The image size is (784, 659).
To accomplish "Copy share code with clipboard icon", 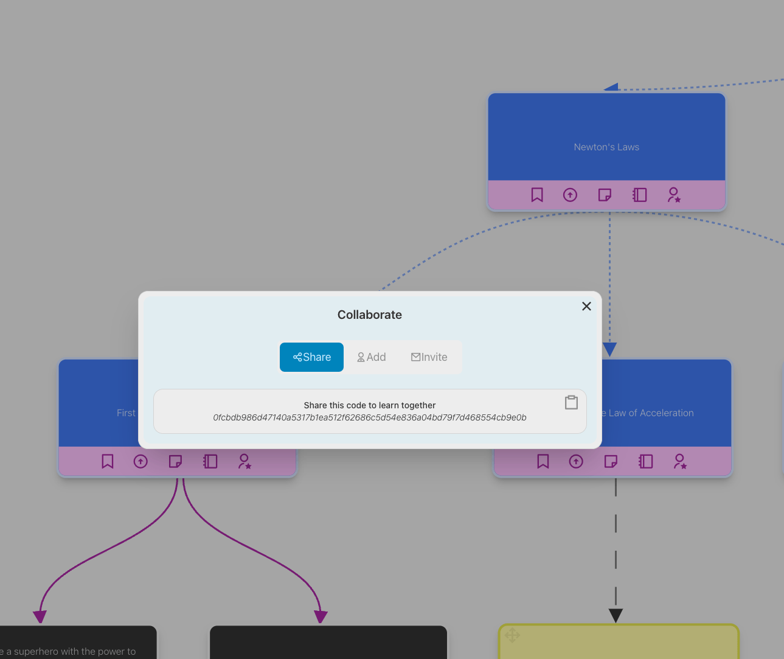I will pos(571,402).
